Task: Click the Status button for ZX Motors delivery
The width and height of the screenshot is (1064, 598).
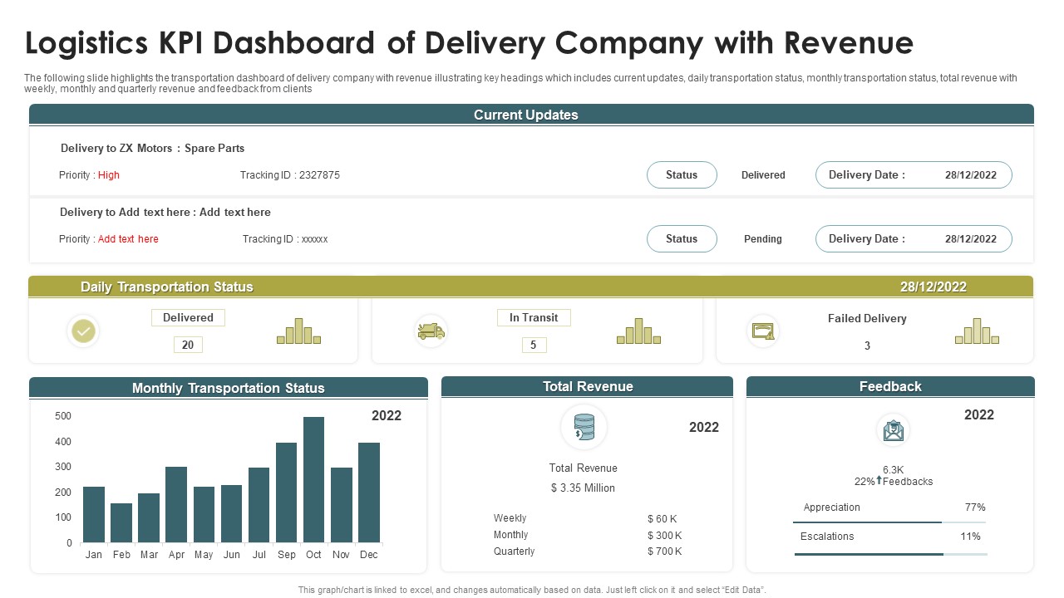Action: pos(682,175)
